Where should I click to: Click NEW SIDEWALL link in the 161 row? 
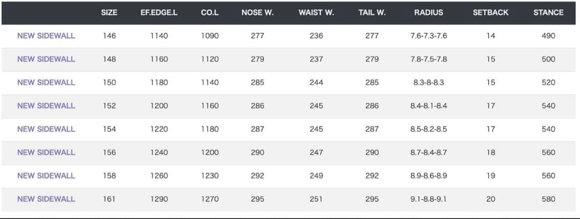pos(46,199)
